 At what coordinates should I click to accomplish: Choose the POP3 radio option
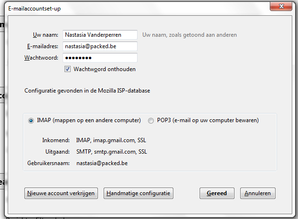[151, 121]
